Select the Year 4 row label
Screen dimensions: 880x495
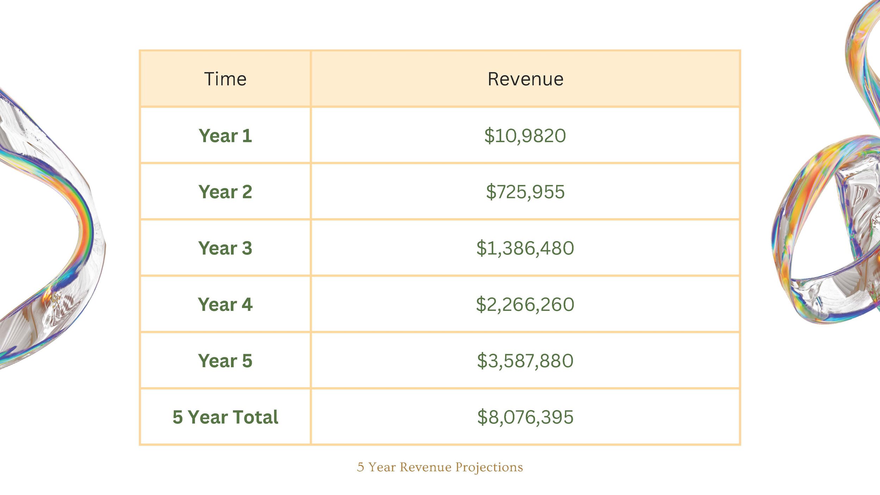[x=225, y=305]
